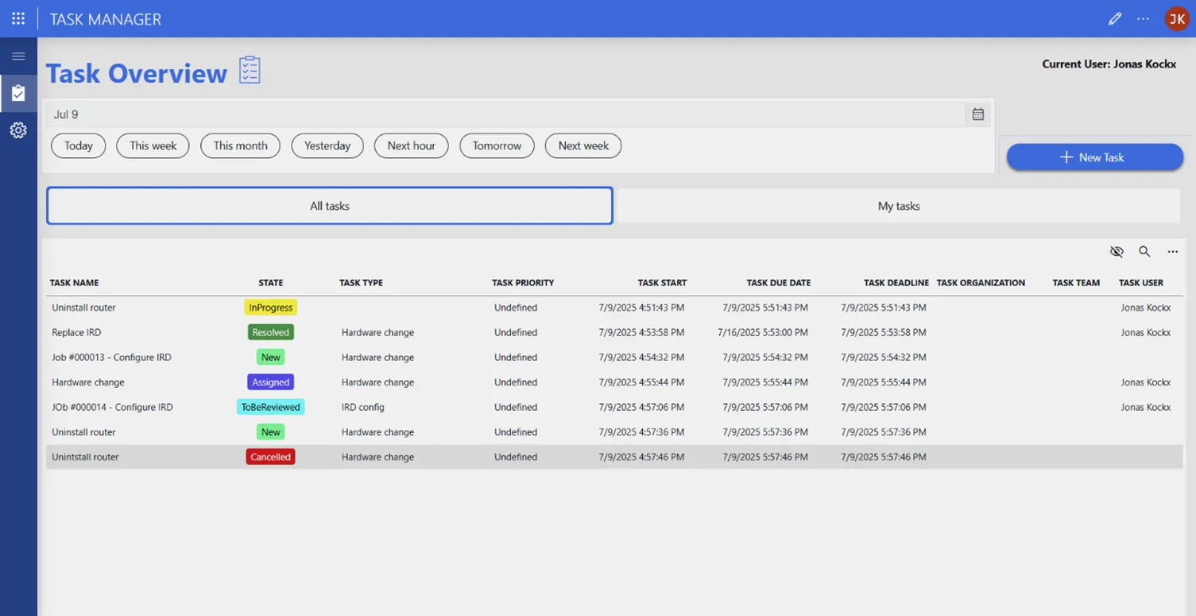
Task: Open the app launcher grid icon
Action: click(x=18, y=18)
